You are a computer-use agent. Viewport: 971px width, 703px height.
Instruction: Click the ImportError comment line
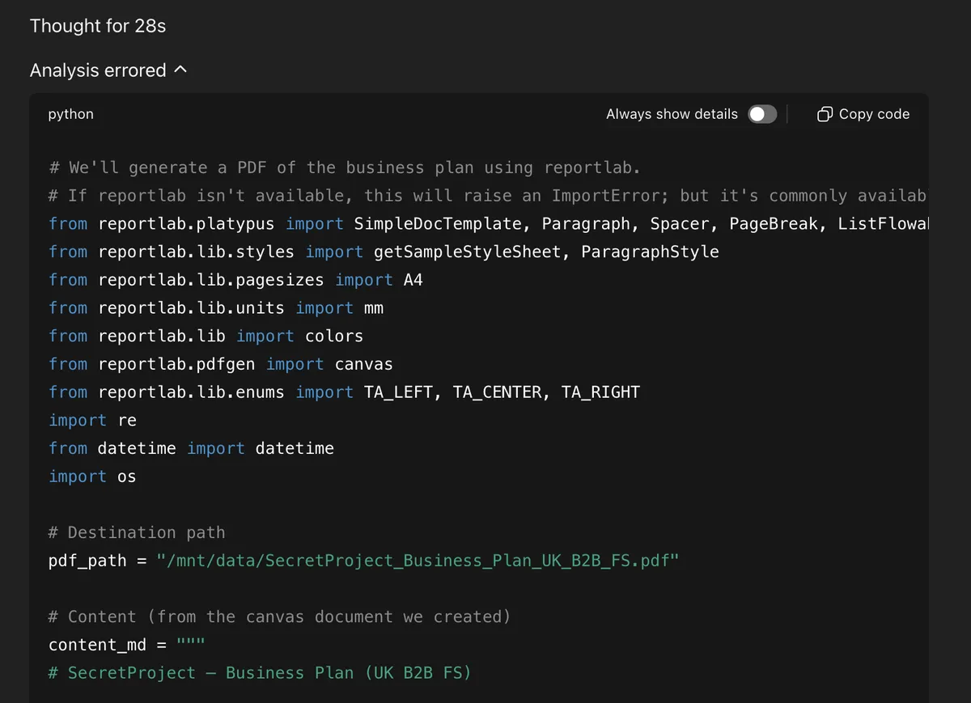pyautogui.click(x=488, y=196)
